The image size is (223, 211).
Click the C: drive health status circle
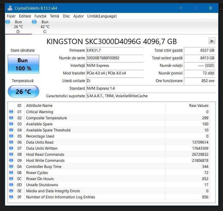tap(34, 22)
